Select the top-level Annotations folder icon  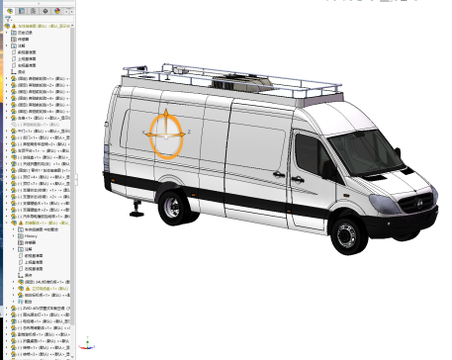click(14, 45)
